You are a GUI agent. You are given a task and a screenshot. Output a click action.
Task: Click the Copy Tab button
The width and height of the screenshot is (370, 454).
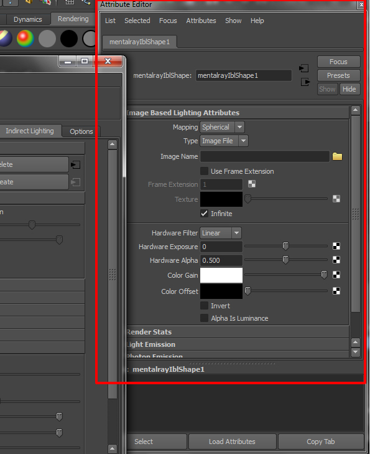(x=321, y=442)
